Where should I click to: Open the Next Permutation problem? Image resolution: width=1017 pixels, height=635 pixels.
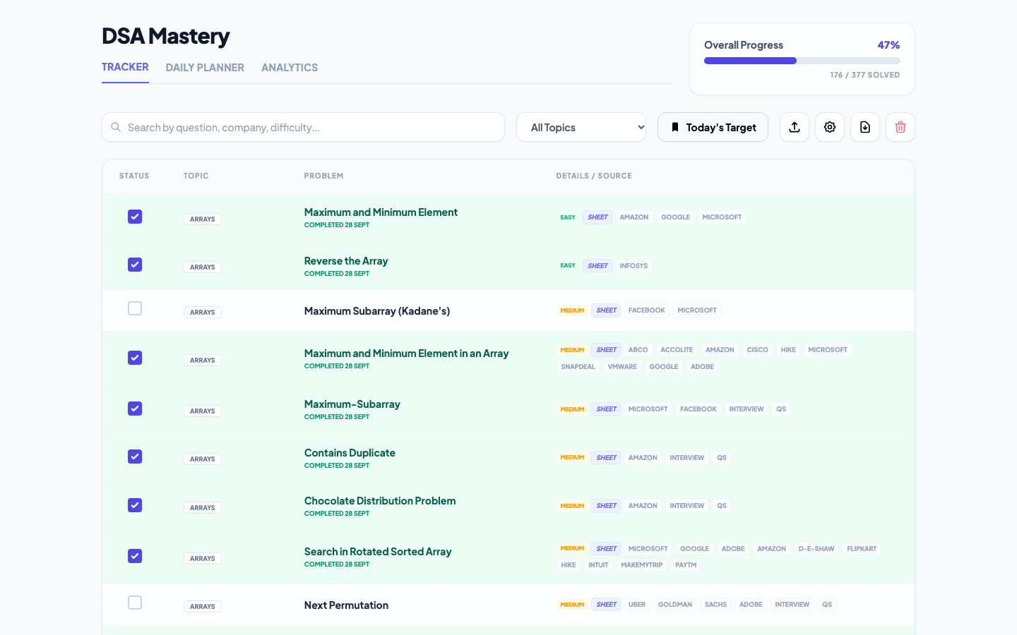pyautogui.click(x=346, y=605)
